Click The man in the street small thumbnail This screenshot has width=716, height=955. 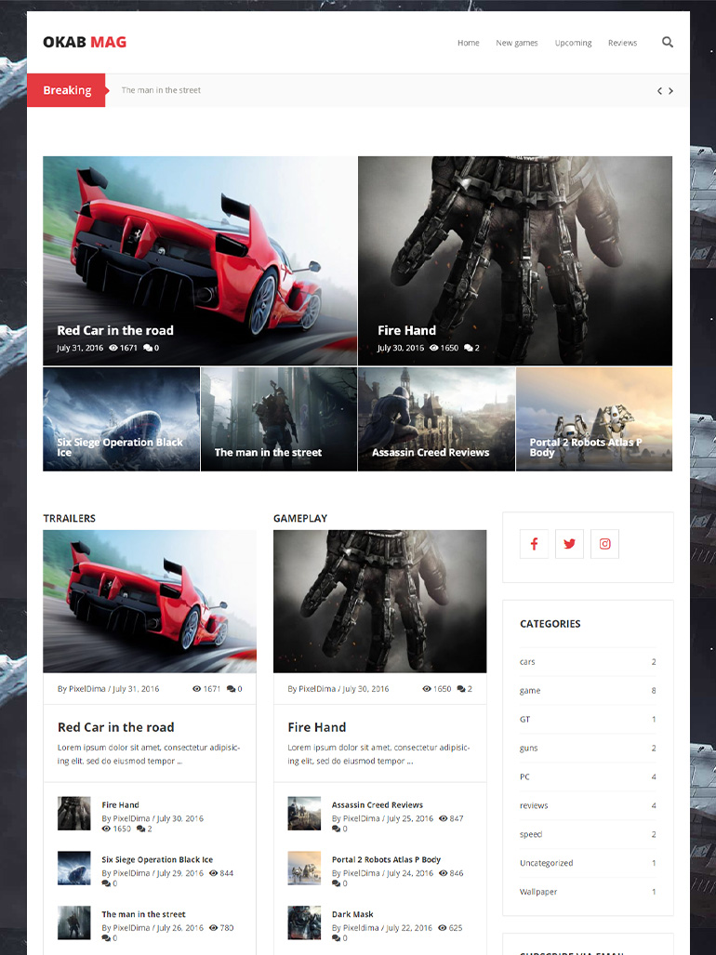[74, 922]
